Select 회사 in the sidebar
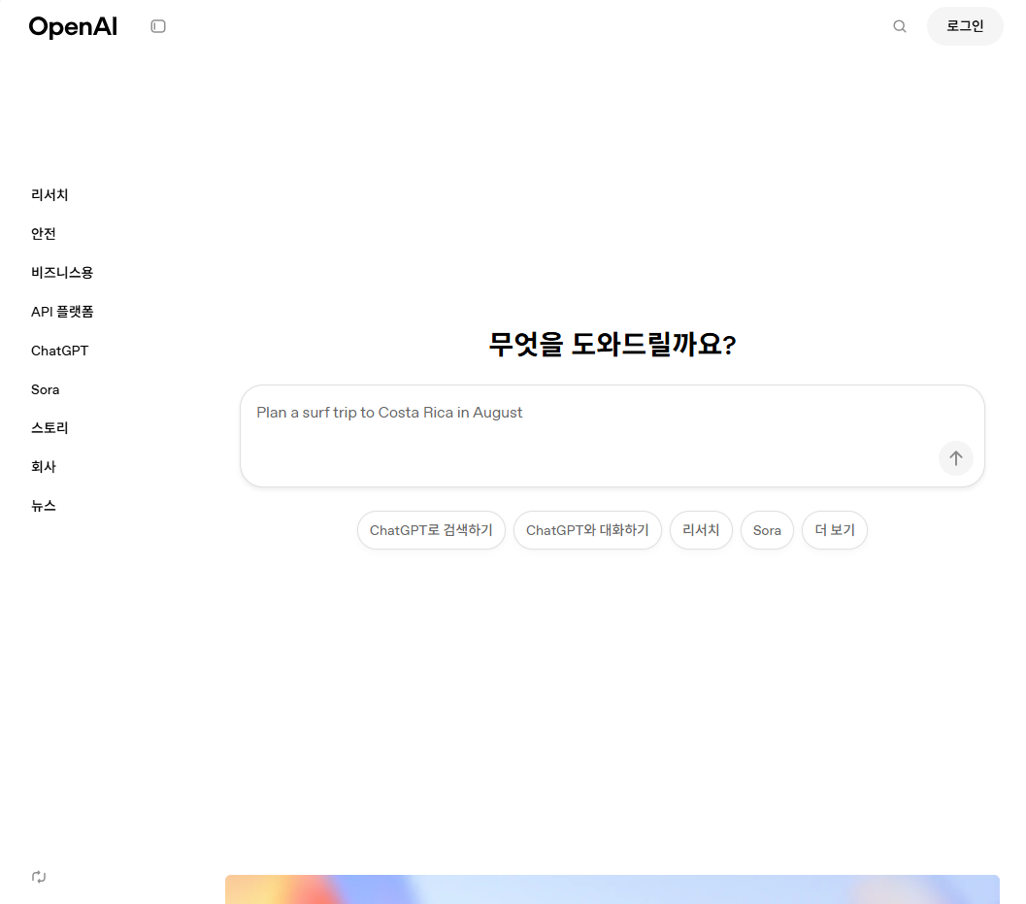The width and height of the screenshot is (1026, 904). pos(43,467)
